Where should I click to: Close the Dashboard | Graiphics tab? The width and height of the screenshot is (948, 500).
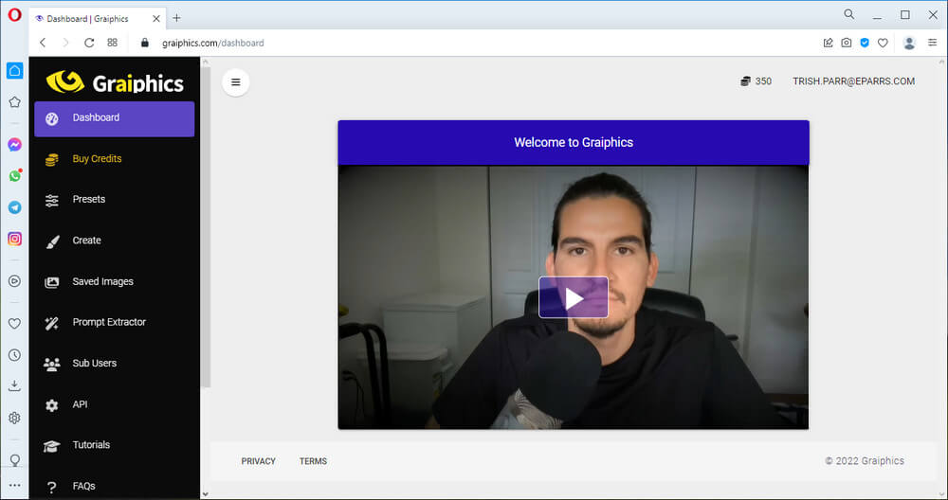156,19
